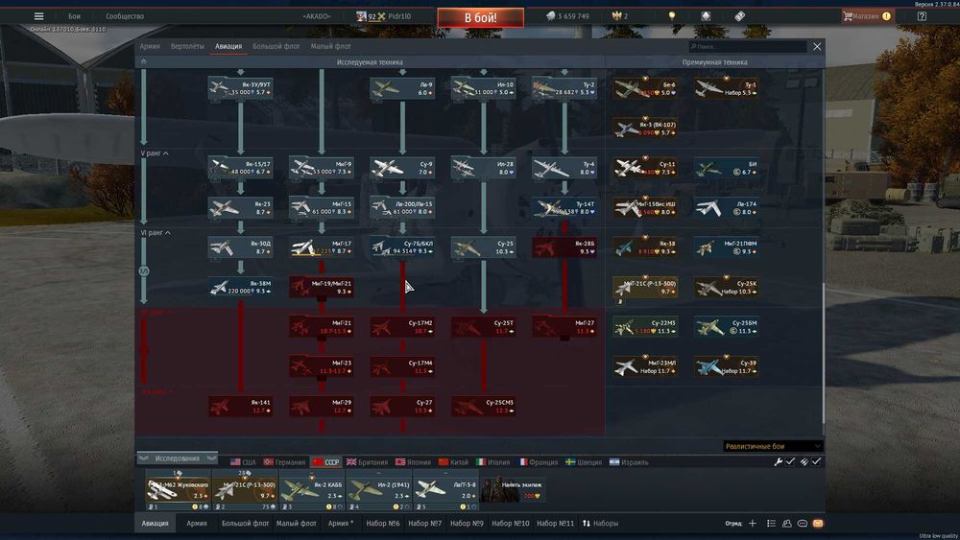Viewport: 960px width, 540px height.
Task: Click the tilted ticket icon in top bar
Action: click(x=739, y=16)
